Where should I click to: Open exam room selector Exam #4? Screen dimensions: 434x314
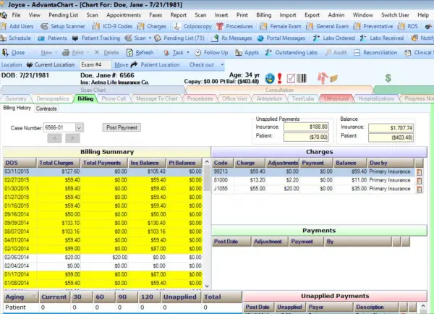tap(95, 65)
